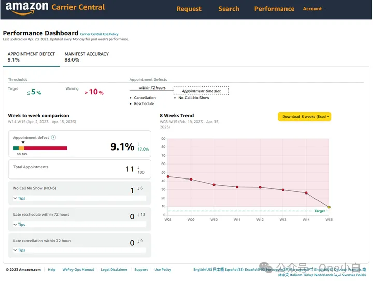Image resolution: width=373 pixels, height=283 pixels.
Task: Expand Tips under Late reschedule within 72 hours
Action: click(19, 225)
